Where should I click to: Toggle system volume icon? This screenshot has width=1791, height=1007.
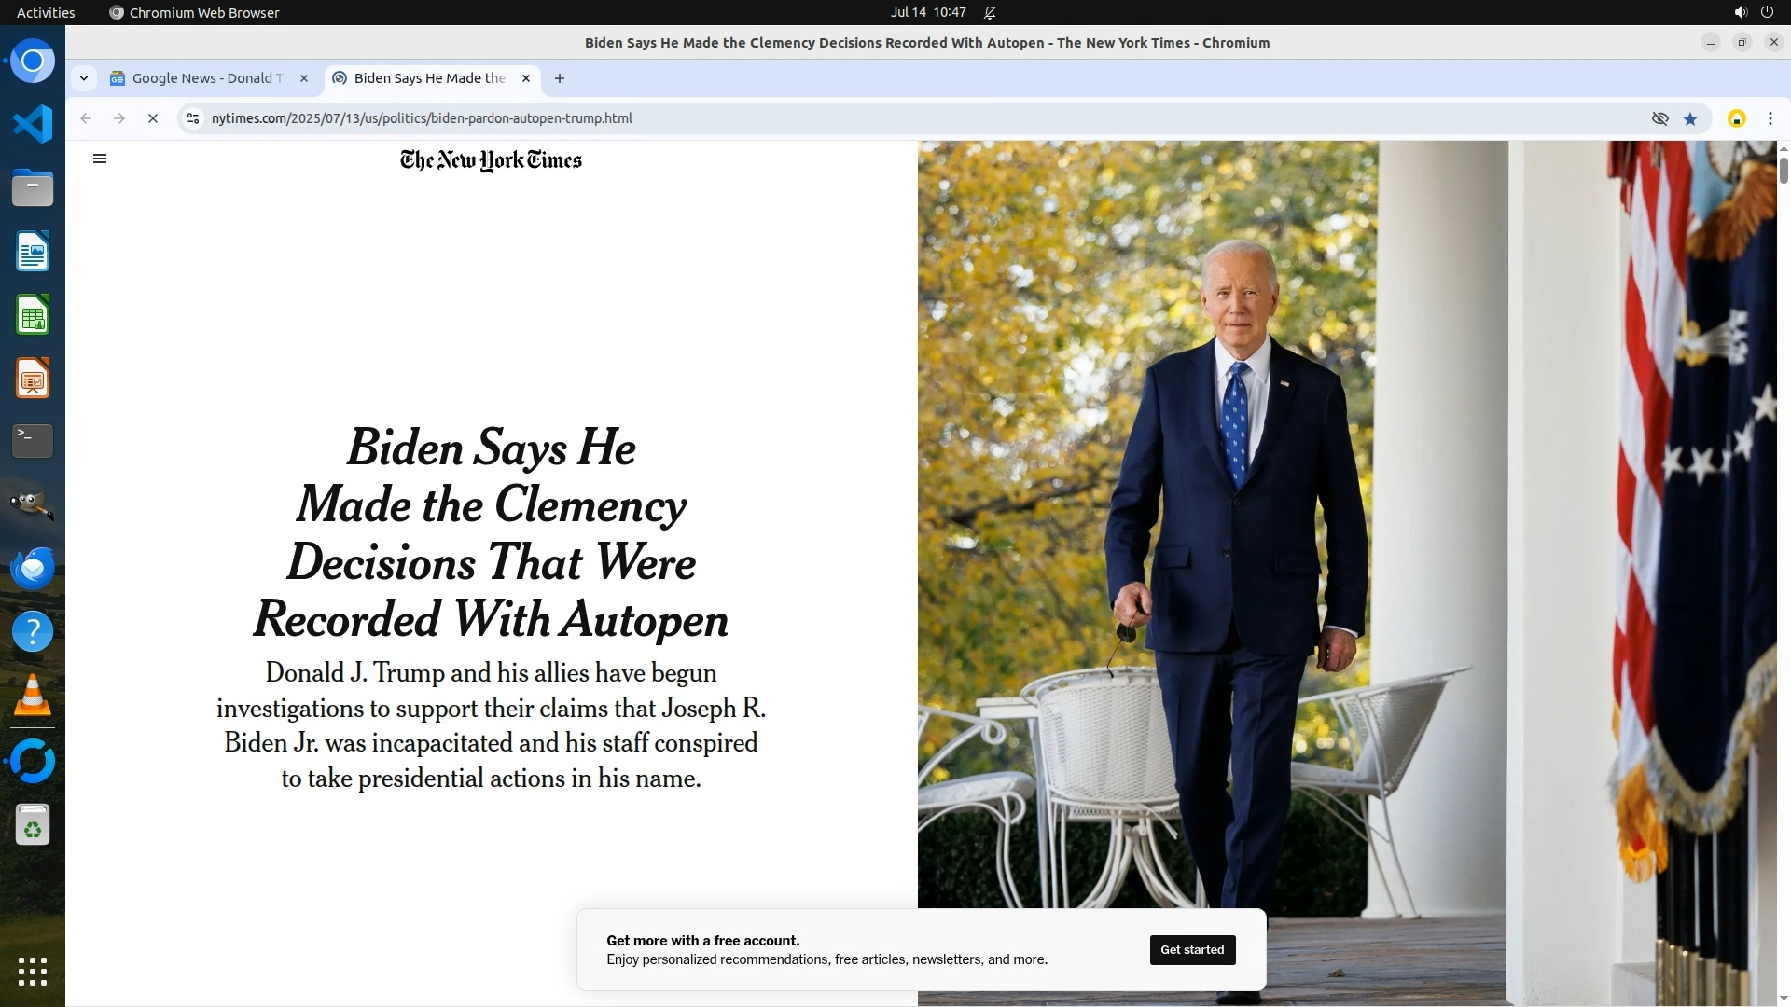tap(1740, 12)
